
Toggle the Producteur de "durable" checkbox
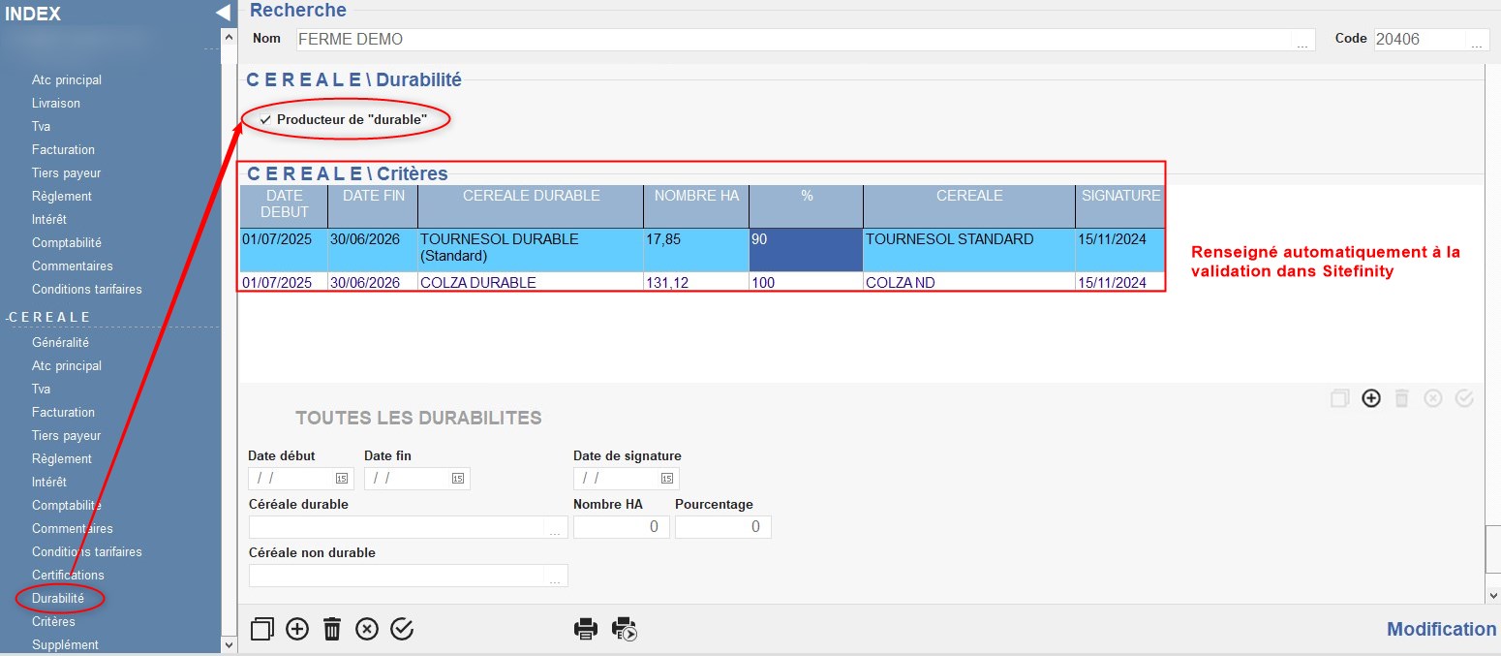click(265, 119)
